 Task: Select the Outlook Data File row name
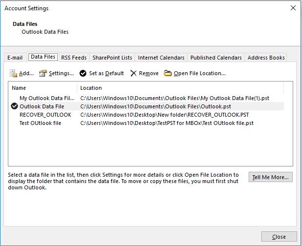42,106
